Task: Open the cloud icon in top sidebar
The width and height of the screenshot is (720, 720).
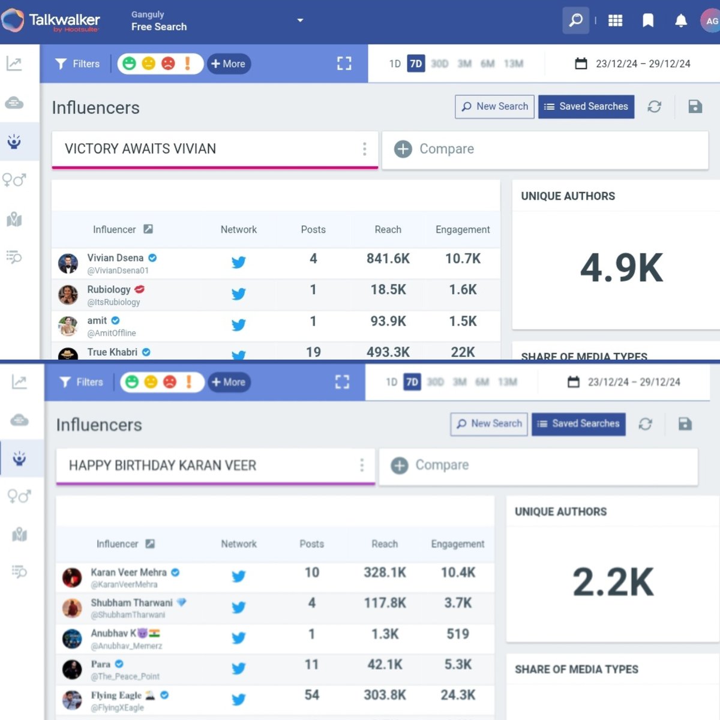Action: pyautogui.click(x=14, y=103)
